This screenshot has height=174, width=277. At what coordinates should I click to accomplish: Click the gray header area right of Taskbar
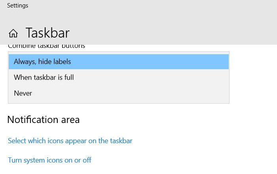point(178,33)
